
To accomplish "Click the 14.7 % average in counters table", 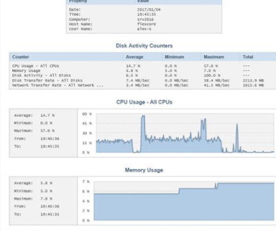I will [133, 66].
